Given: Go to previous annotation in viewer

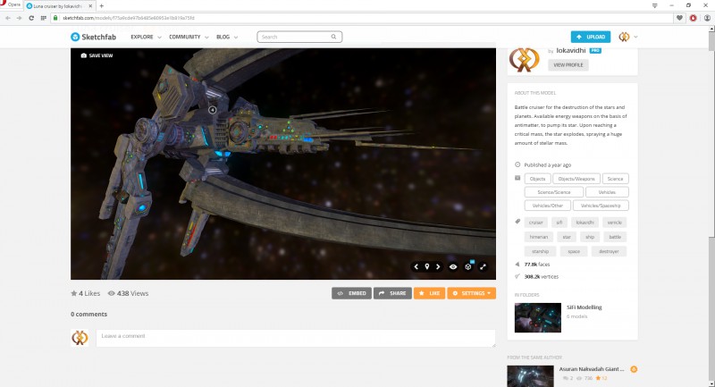Looking at the screenshot, I should click(416, 266).
